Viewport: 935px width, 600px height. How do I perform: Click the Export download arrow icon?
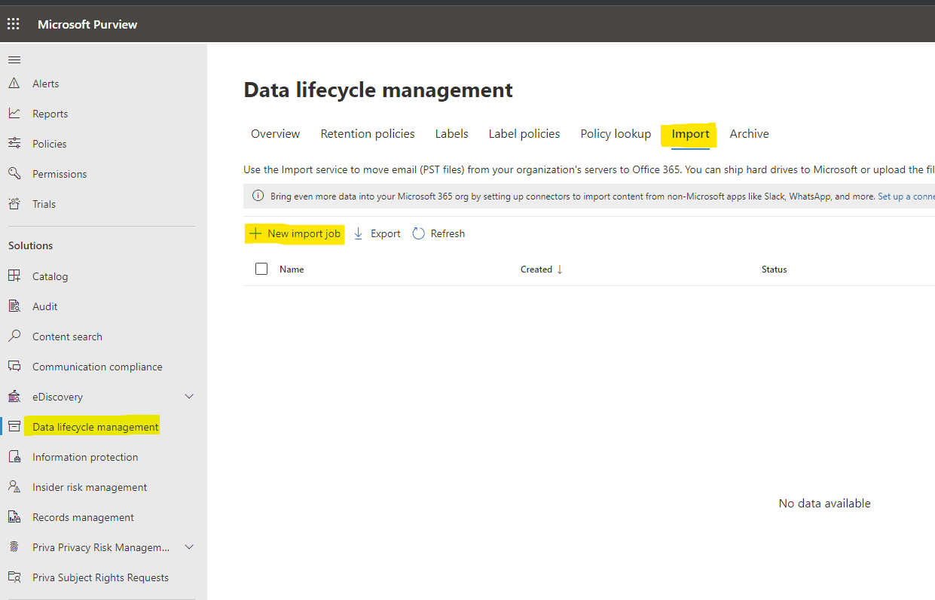point(359,233)
